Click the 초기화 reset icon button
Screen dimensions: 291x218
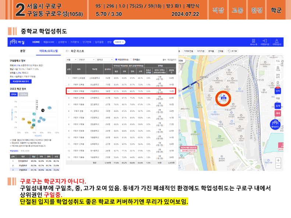[232, 51]
